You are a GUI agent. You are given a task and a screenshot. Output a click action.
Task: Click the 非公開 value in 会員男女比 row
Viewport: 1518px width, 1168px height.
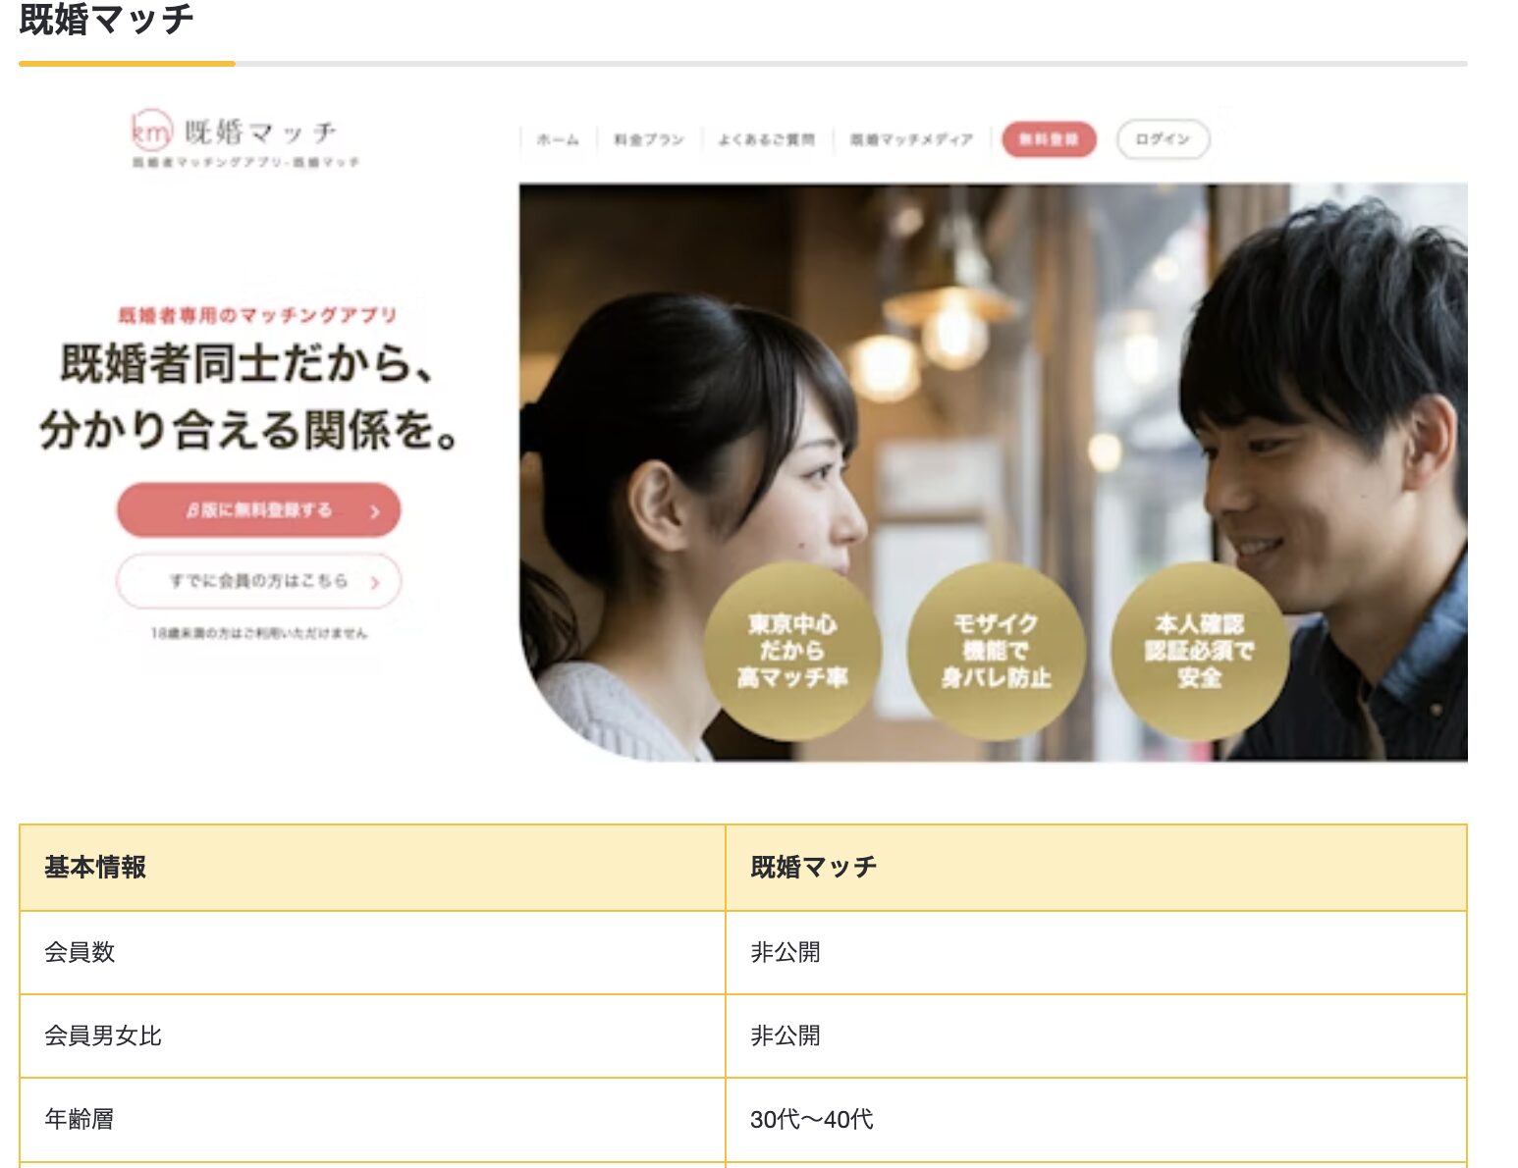(786, 1035)
